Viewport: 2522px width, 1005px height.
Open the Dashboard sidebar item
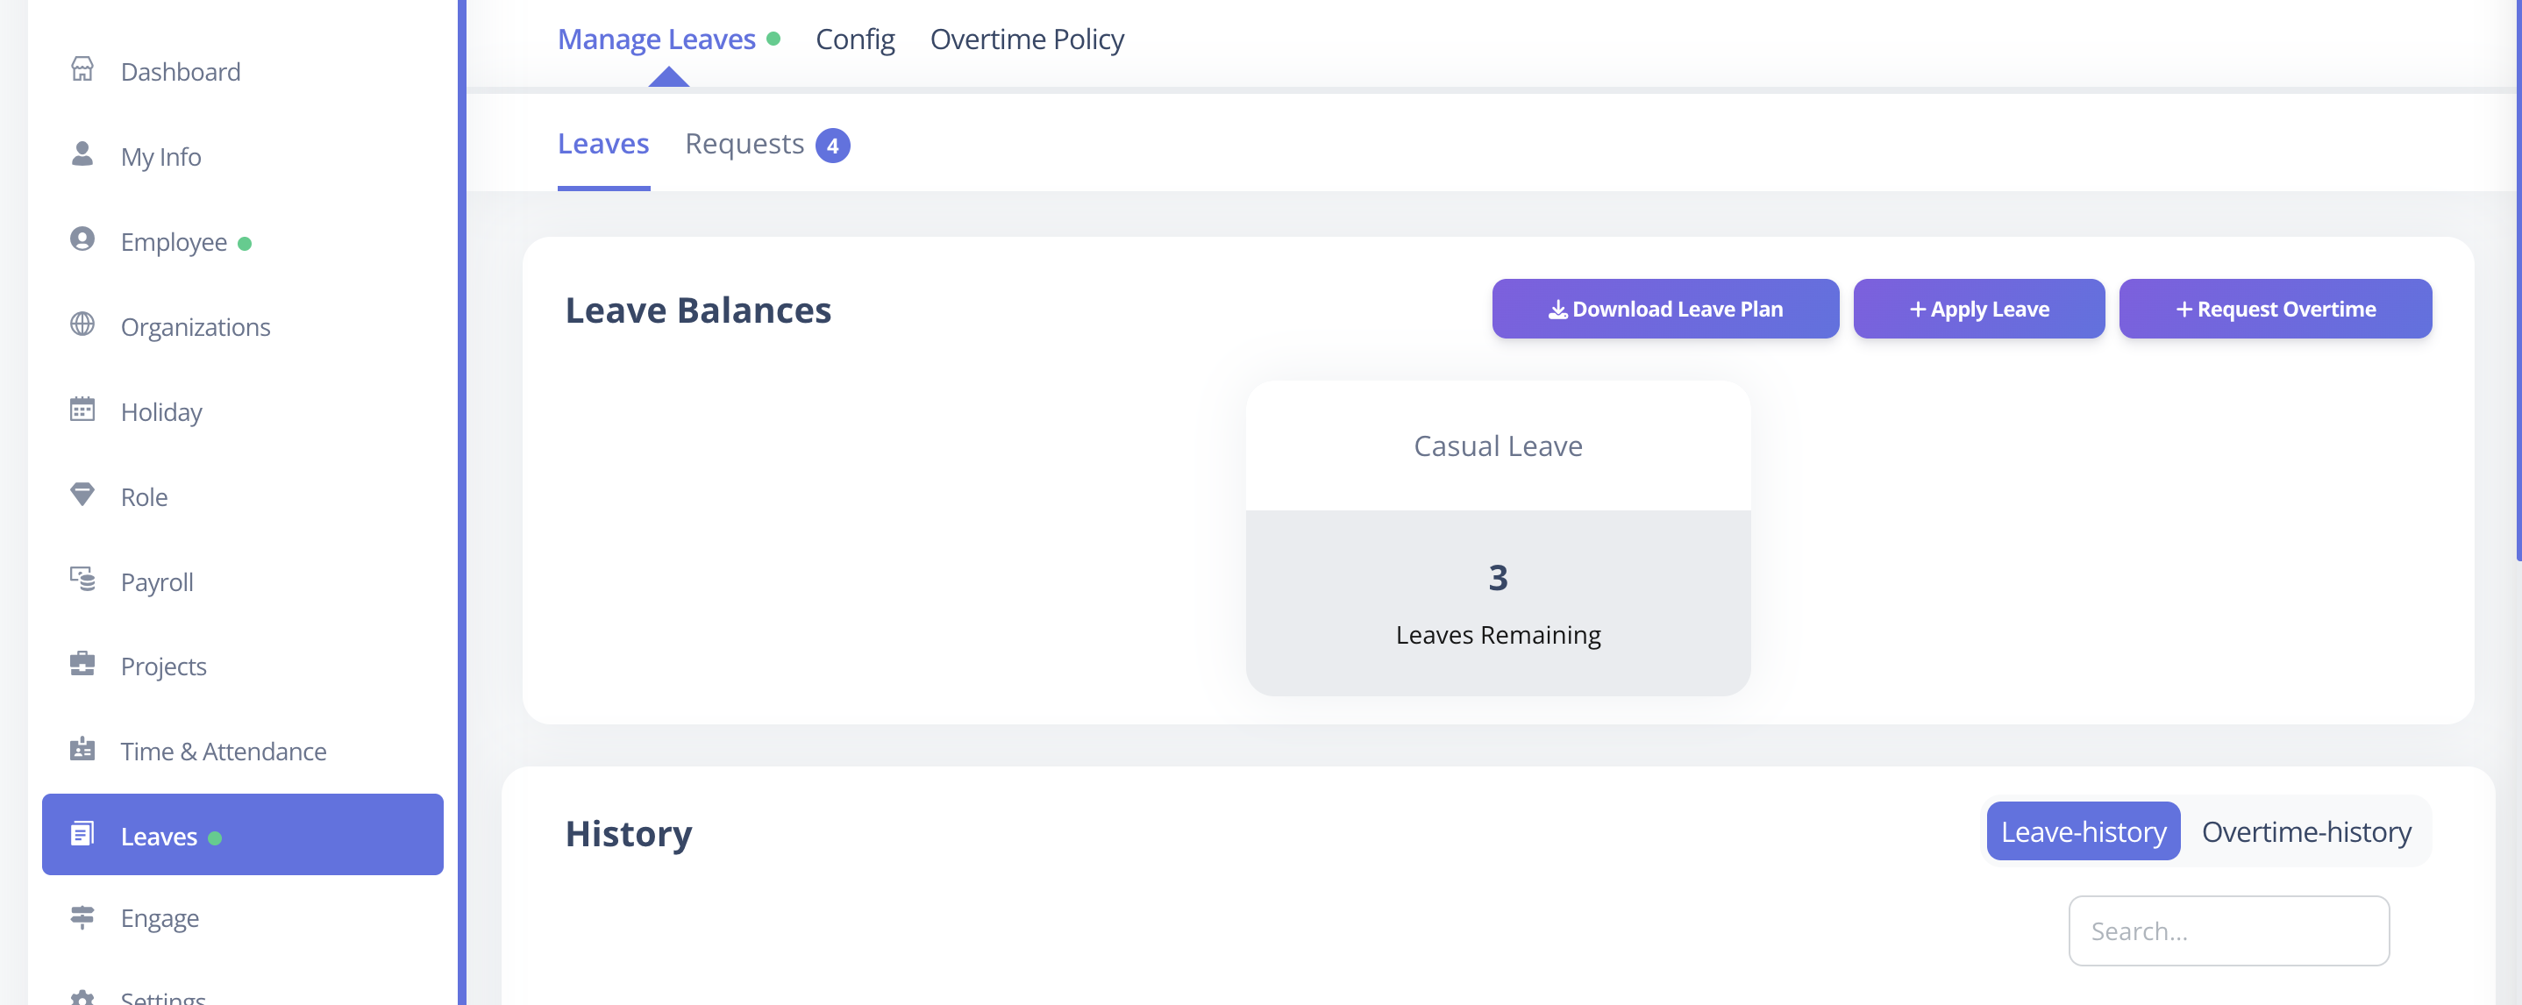tap(242, 72)
